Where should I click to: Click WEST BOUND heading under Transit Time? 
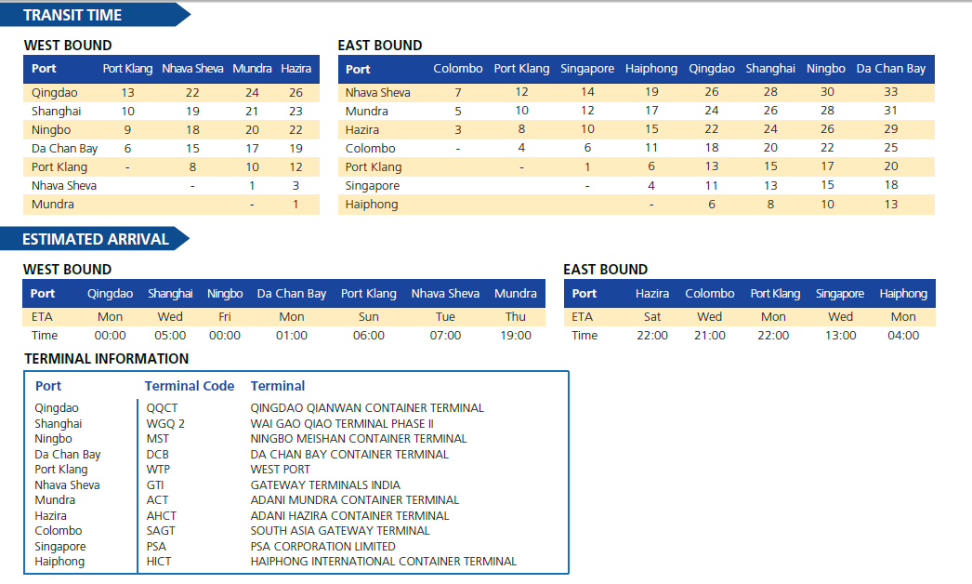pos(67,46)
